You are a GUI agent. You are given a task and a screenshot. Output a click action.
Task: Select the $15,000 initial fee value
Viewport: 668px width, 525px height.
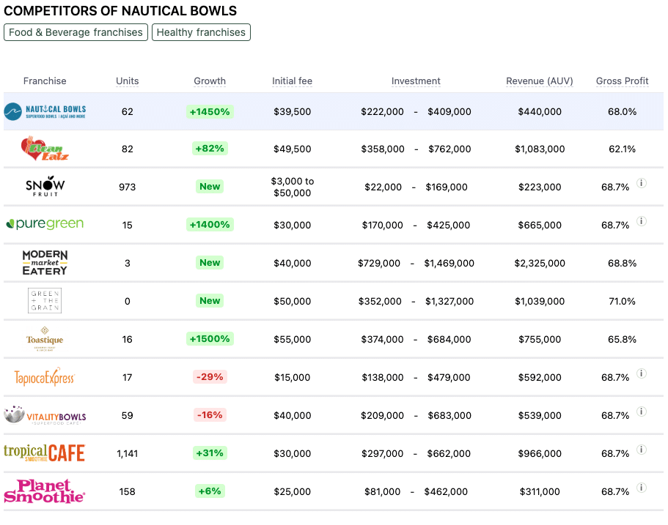point(293,377)
